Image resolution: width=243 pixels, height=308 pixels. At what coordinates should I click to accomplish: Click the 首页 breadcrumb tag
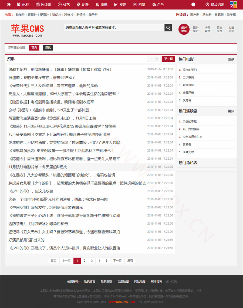click(x=34, y=47)
